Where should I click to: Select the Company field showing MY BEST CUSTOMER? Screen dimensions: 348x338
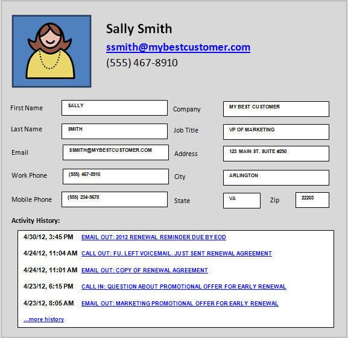coord(276,109)
